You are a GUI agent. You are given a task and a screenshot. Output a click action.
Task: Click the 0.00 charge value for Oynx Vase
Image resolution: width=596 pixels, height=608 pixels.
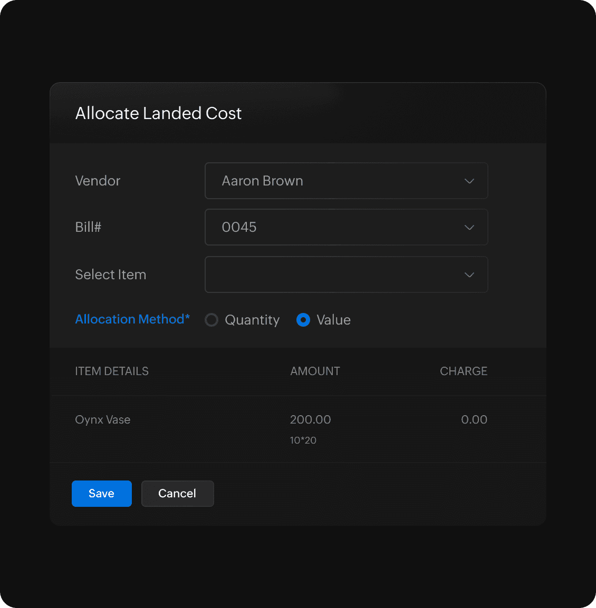point(474,420)
